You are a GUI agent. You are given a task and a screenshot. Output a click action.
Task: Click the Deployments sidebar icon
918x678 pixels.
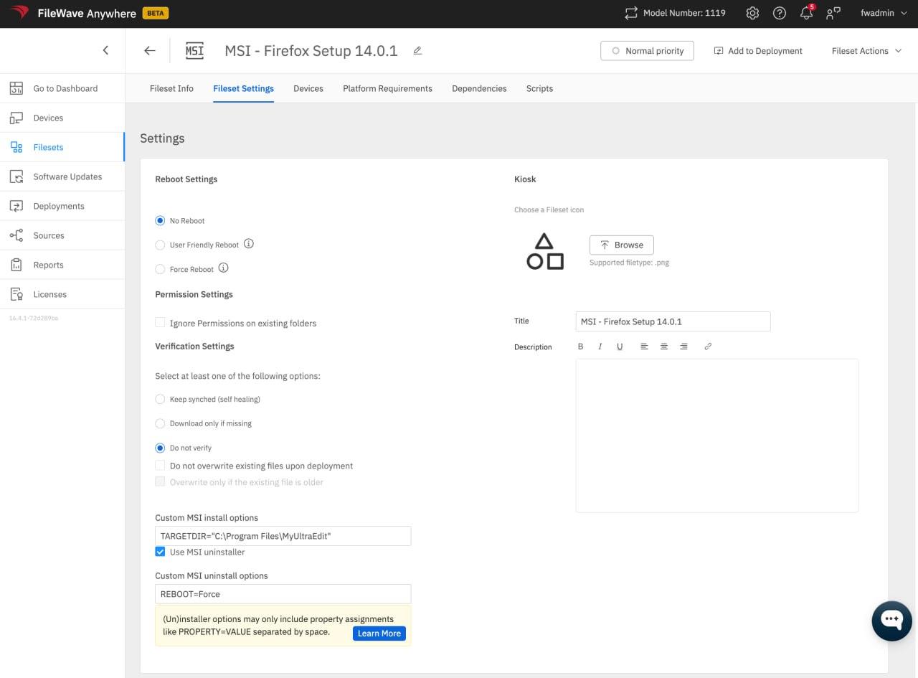[16, 206]
